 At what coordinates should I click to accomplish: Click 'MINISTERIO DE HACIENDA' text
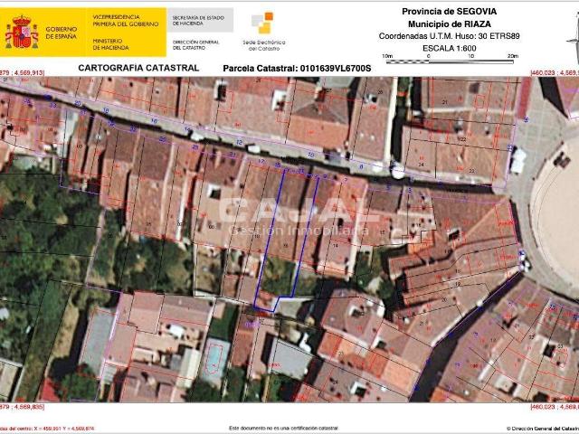[110, 44]
